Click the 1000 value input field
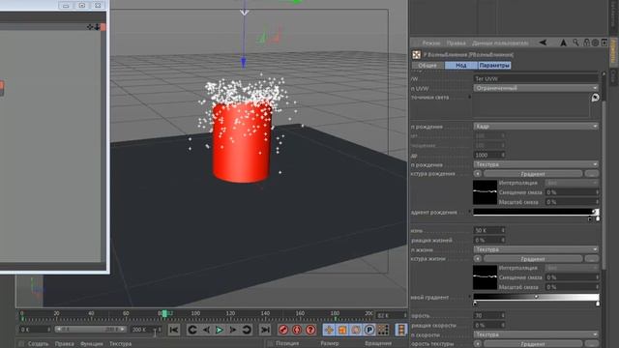The image size is (619, 348). click(489, 155)
